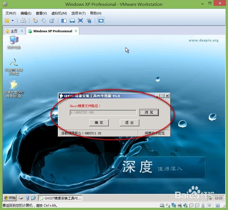Open the snapshot manager wrench-clock icon
The height and width of the screenshot is (210, 228).
(x=52, y=21)
